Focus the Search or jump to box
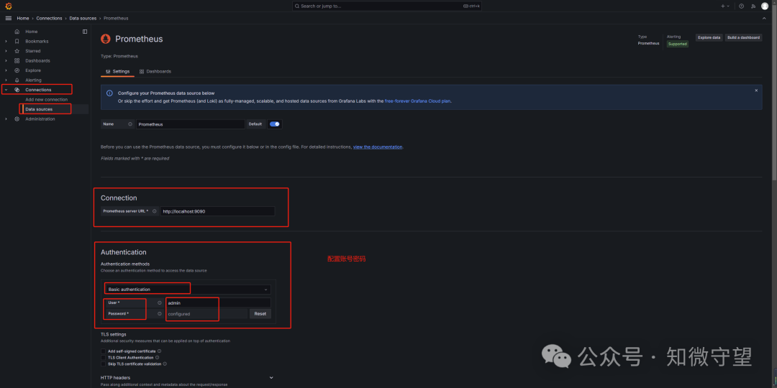 point(386,6)
